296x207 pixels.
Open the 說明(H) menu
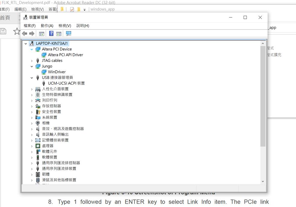point(83,26)
